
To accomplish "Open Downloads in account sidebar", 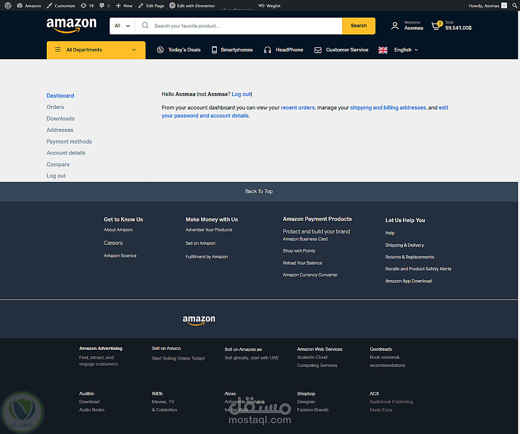I will (60, 119).
